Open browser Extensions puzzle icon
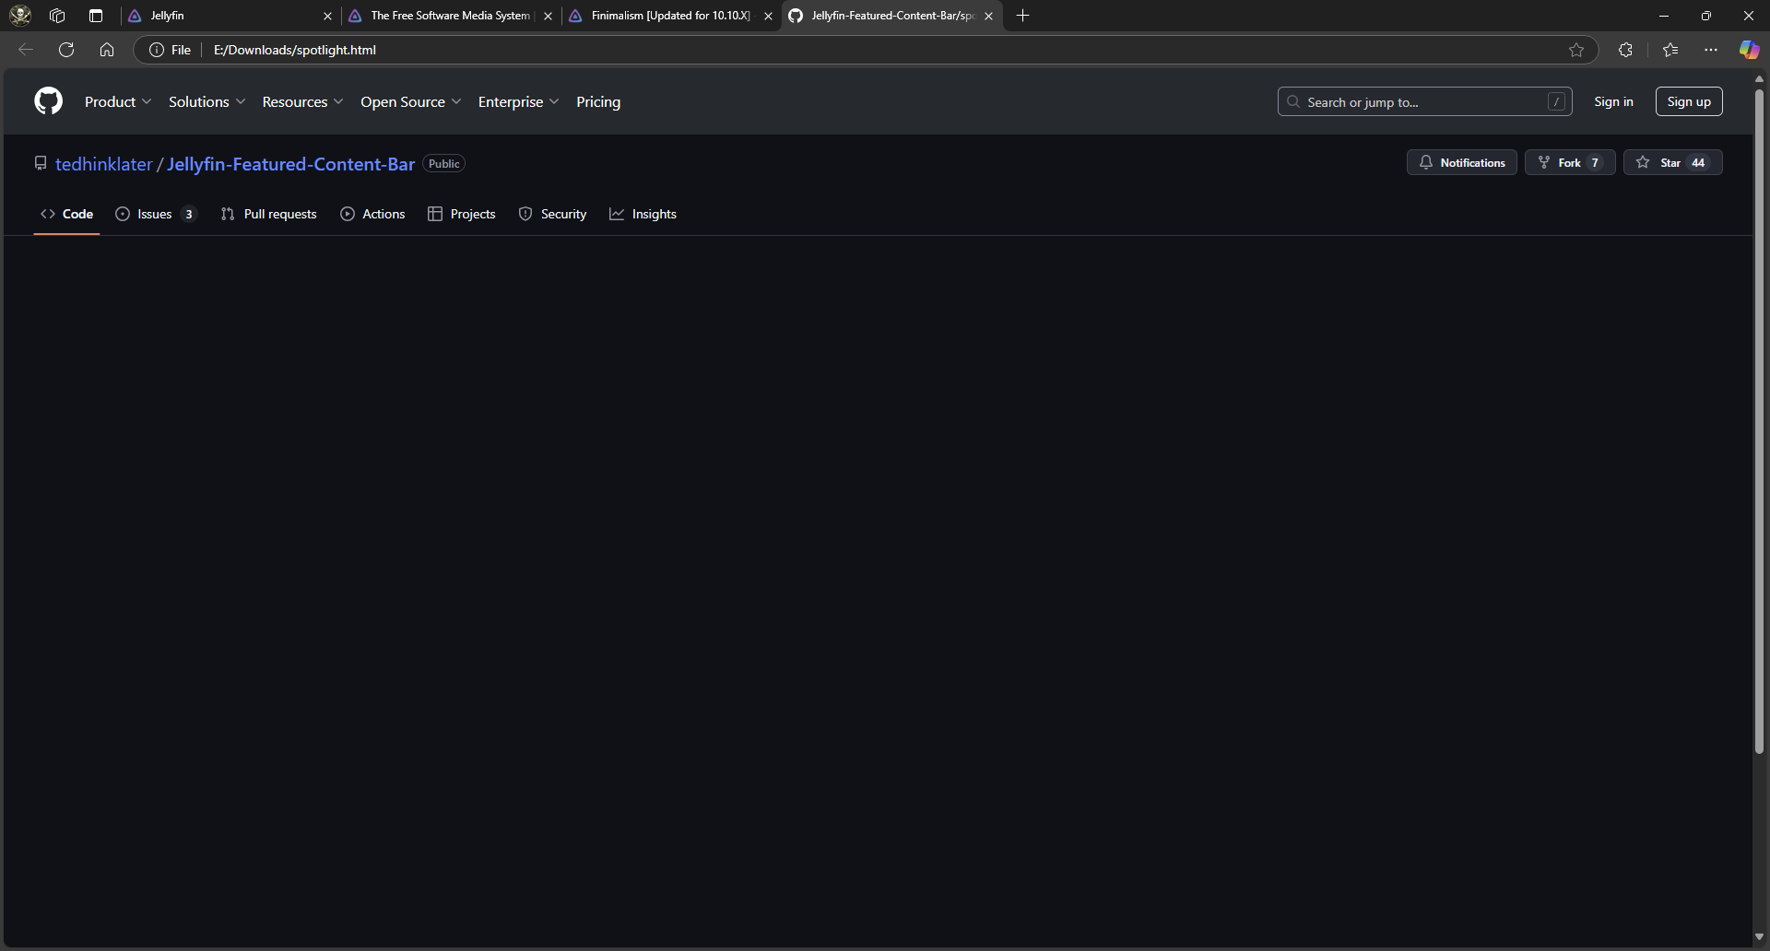Screen dimensions: 1770x951 tap(1625, 50)
